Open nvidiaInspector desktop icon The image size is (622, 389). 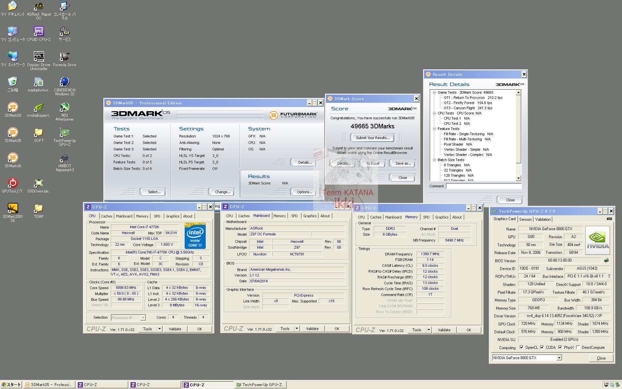(39, 110)
